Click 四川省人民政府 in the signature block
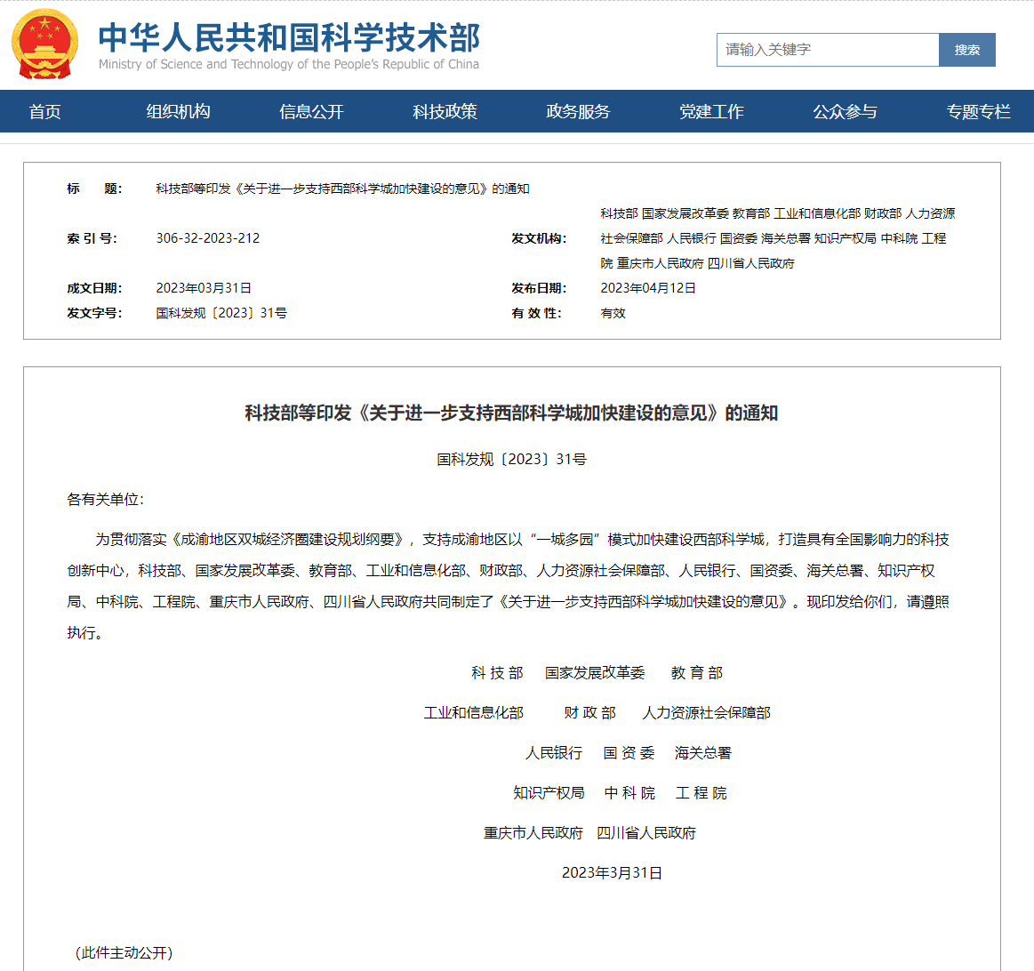This screenshot has width=1034, height=971. [646, 833]
